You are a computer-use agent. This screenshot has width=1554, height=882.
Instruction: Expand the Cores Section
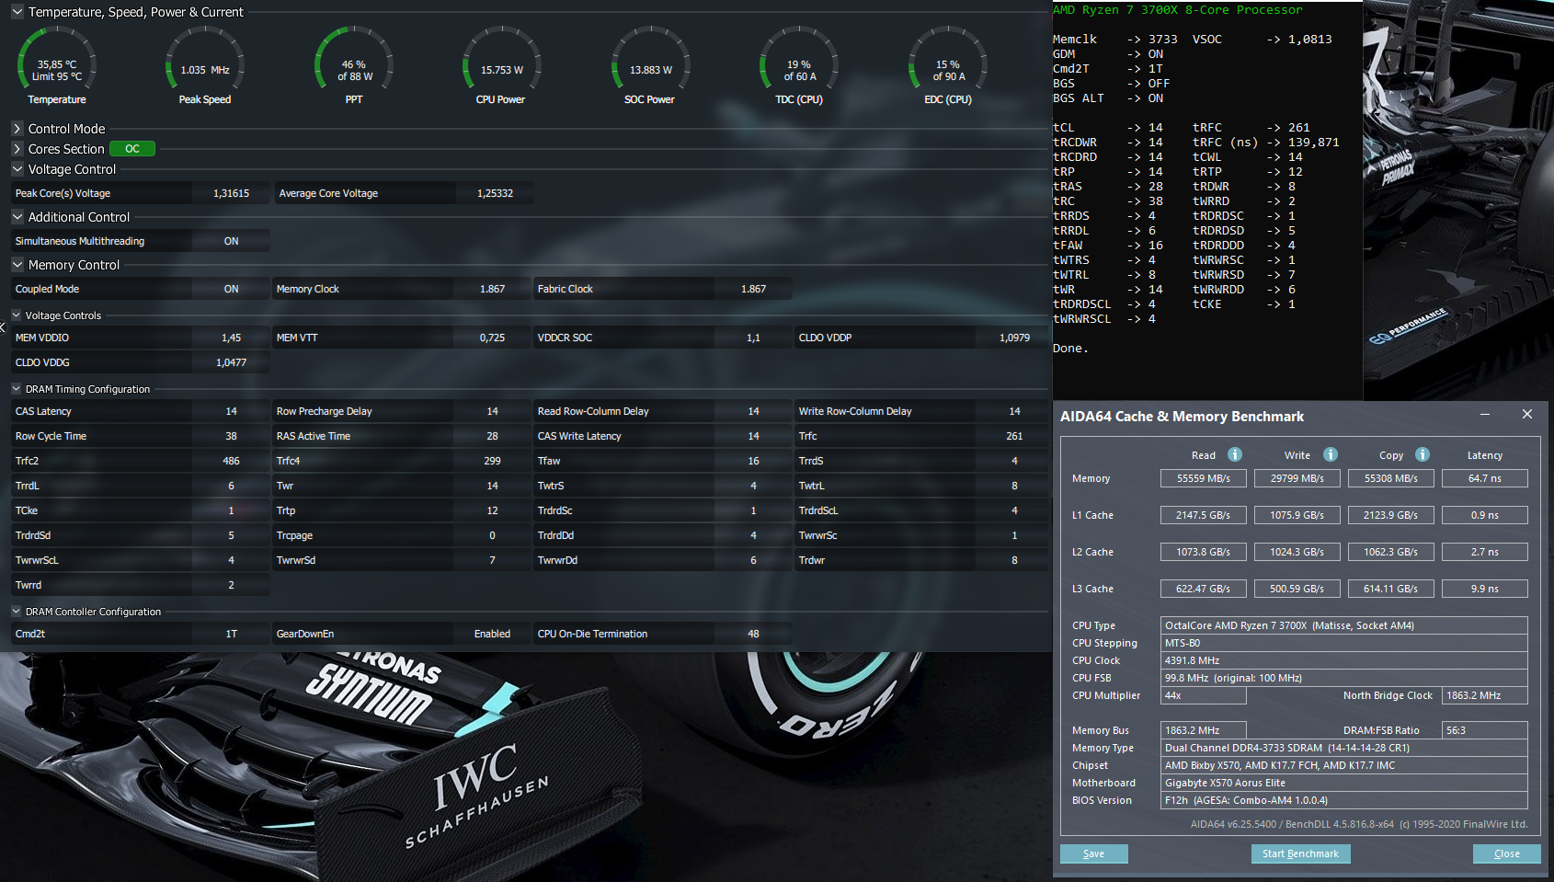point(17,149)
